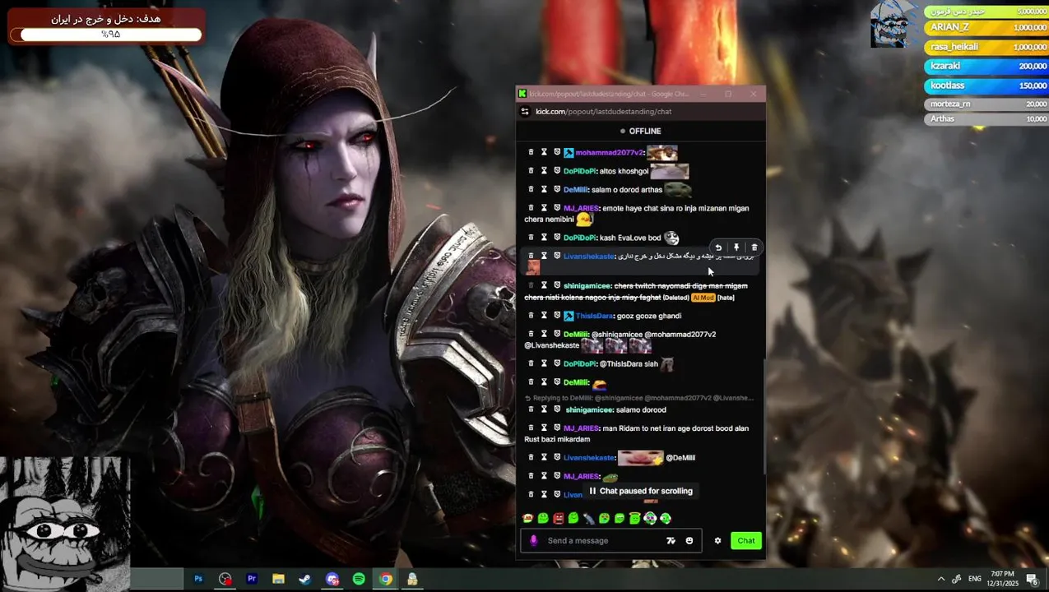The image size is (1049, 592).
Task: Insert the red angry quick emote
Action: point(559,518)
